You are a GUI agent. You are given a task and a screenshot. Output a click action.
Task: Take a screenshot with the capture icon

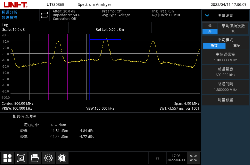point(21,158)
